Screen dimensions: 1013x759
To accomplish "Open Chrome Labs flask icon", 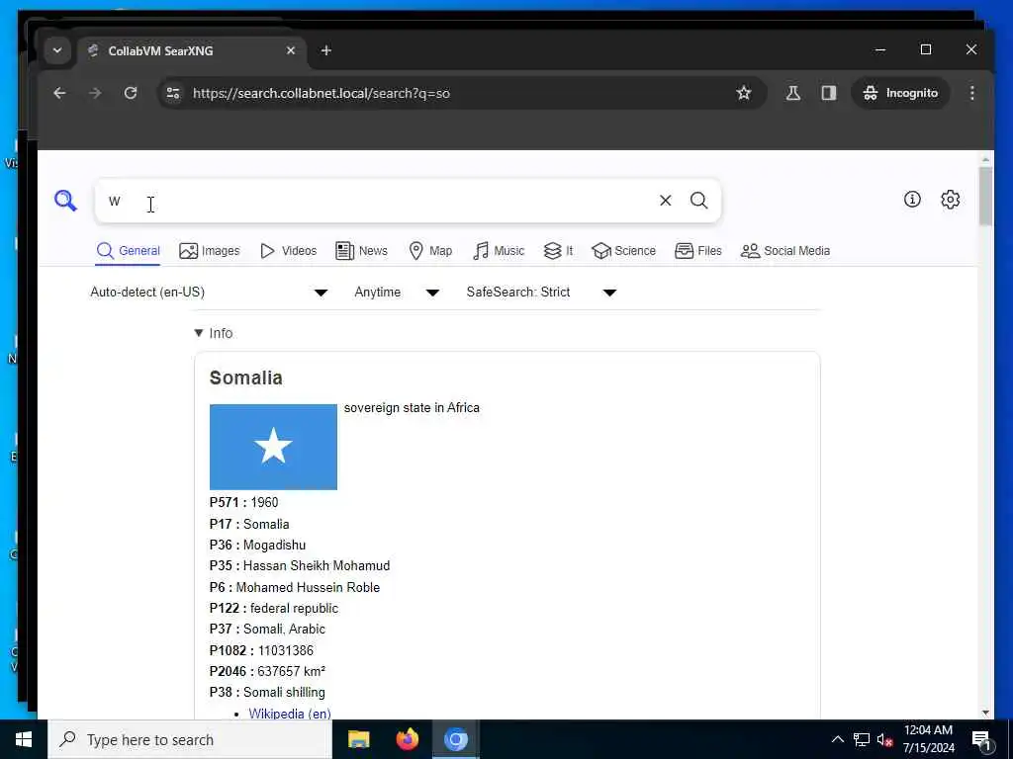I will pos(792,93).
